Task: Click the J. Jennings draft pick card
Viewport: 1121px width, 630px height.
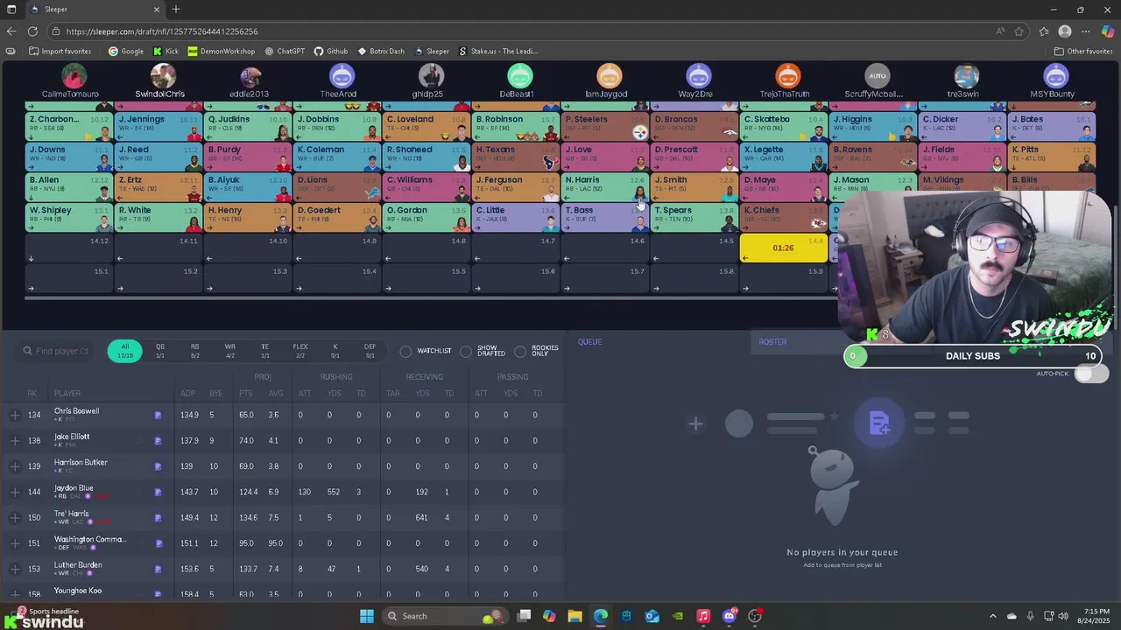Action: coord(159,126)
